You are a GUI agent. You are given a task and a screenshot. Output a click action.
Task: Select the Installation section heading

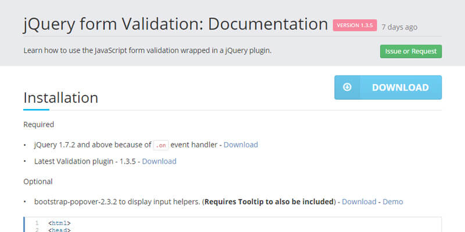pyautogui.click(x=60, y=97)
